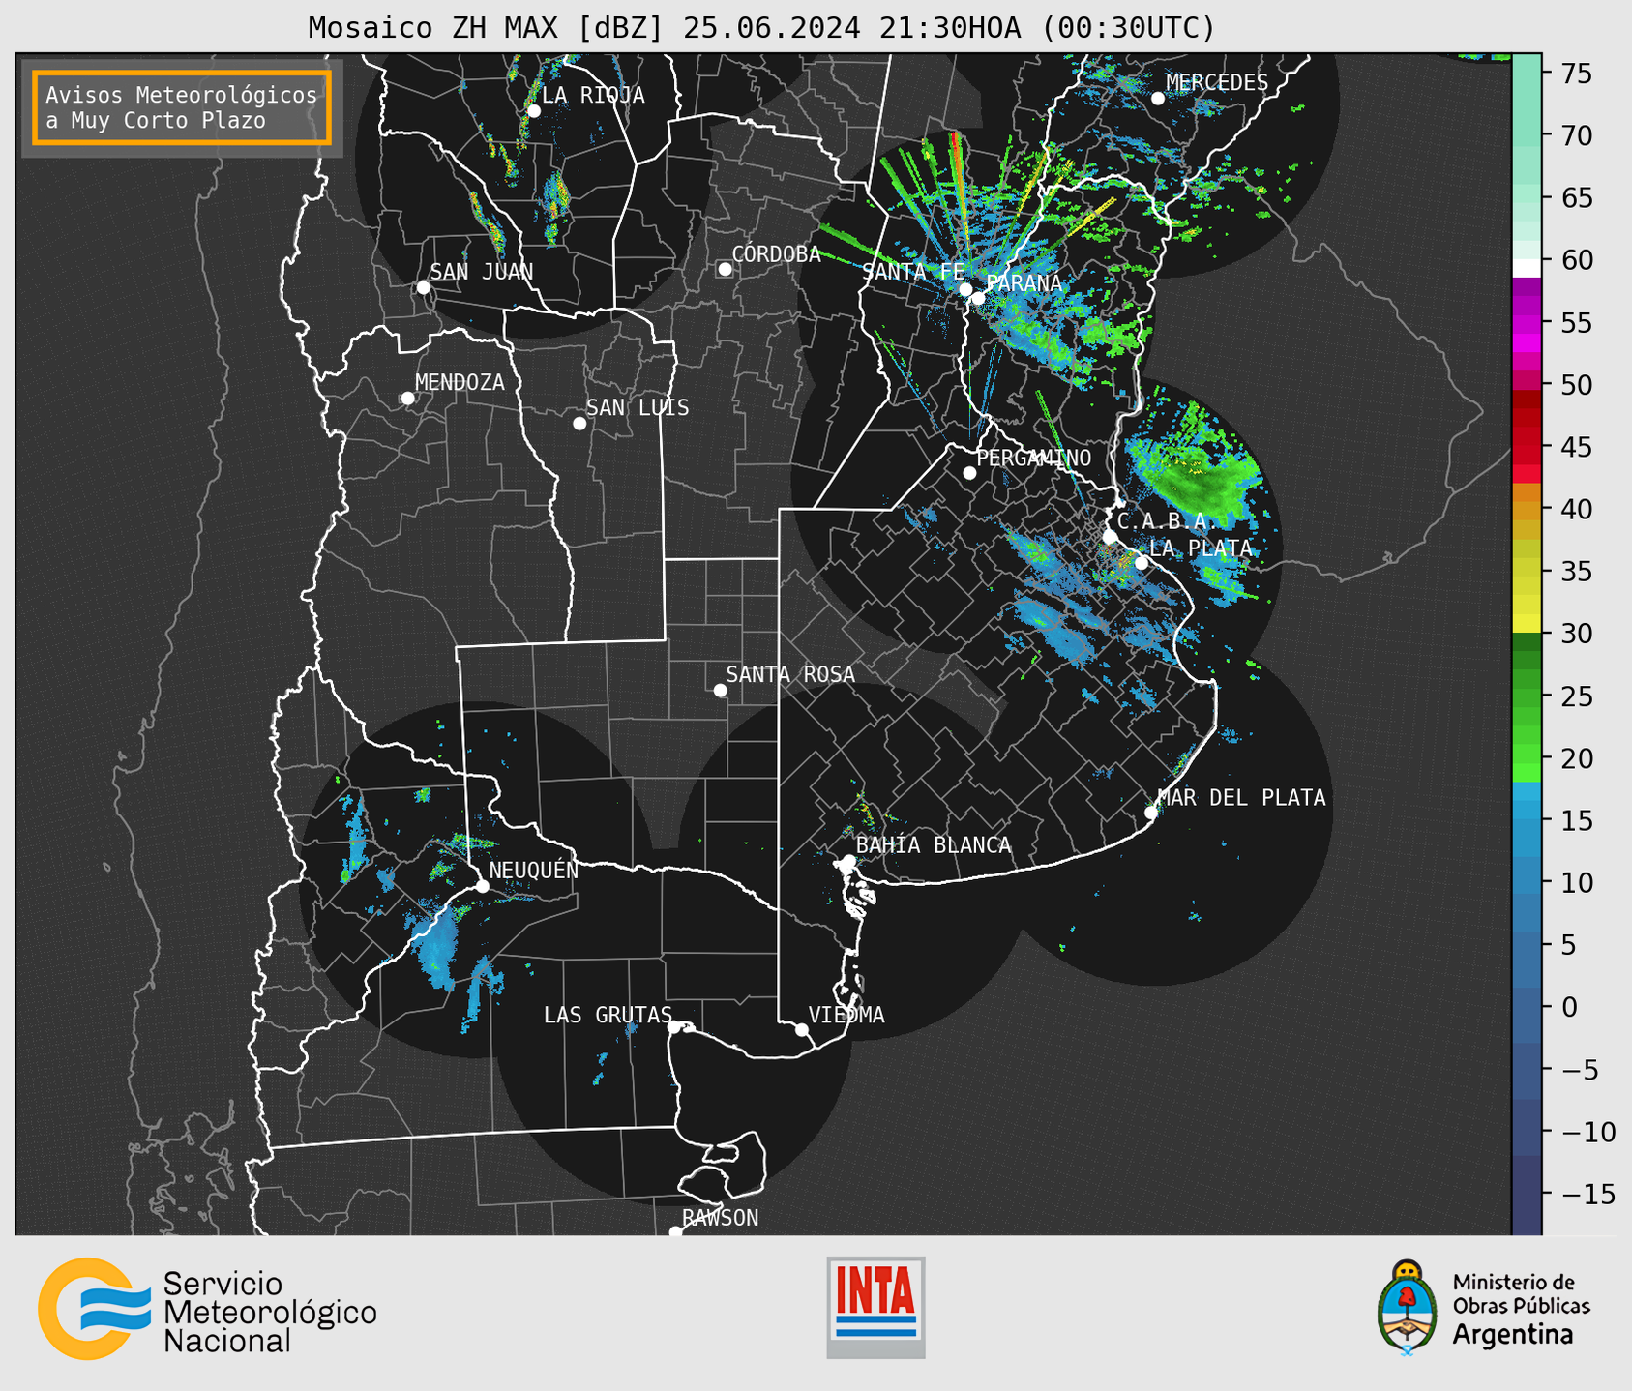Screen dimensions: 1632x1391
Task: Select the RAWSON city label
Action: 720,1218
